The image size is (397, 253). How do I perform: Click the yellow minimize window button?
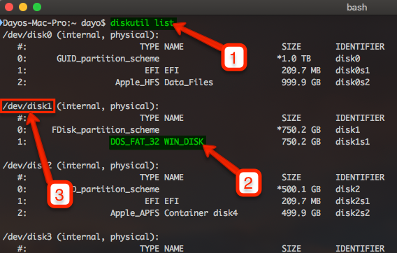point(23,6)
